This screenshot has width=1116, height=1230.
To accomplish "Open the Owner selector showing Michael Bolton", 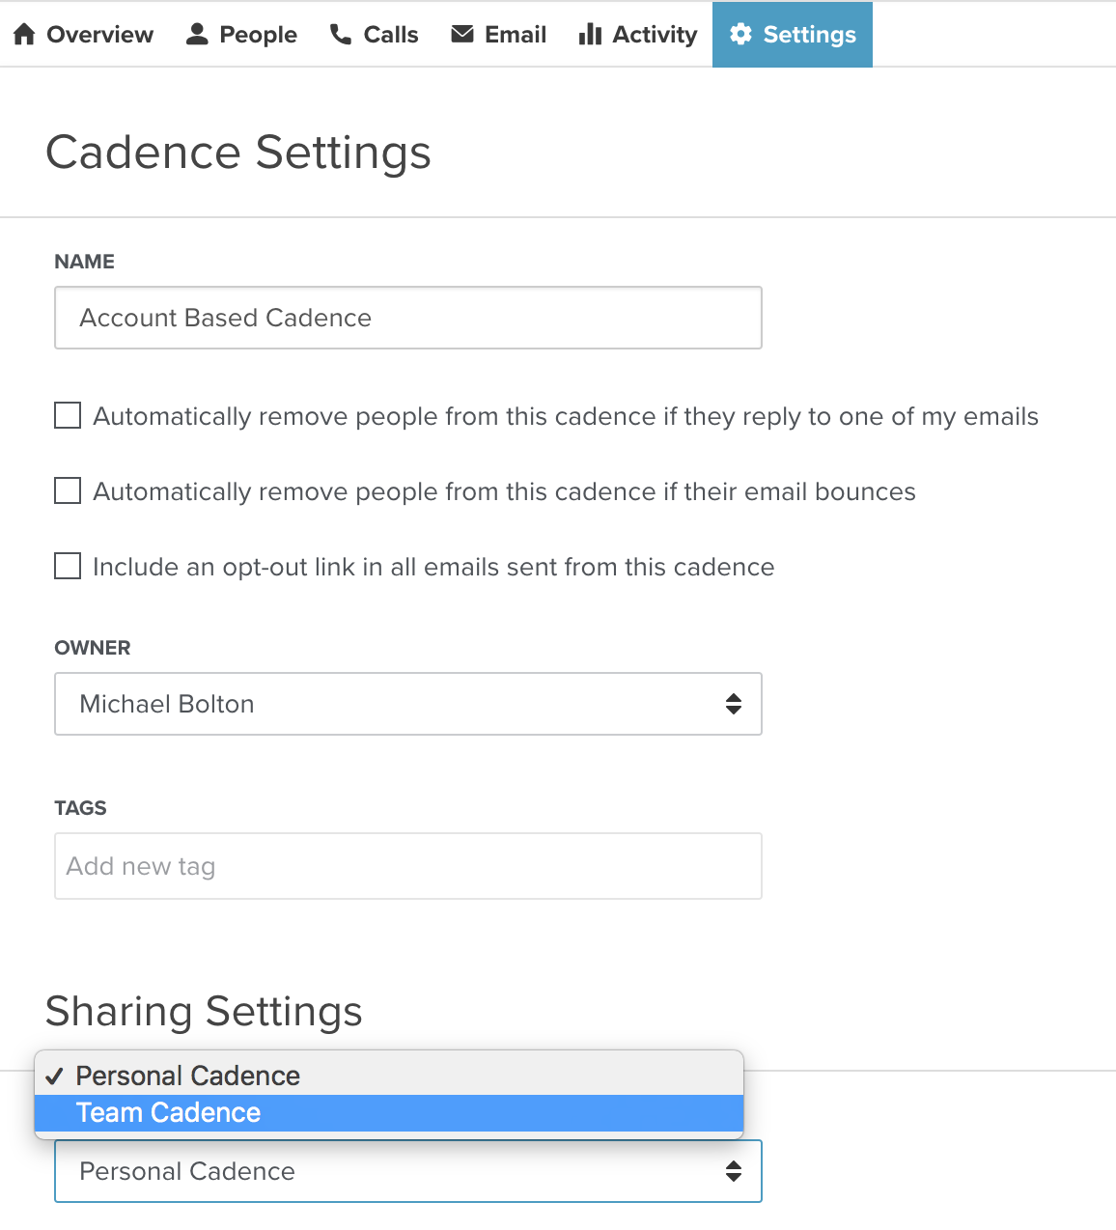I will click(x=407, y=704).
